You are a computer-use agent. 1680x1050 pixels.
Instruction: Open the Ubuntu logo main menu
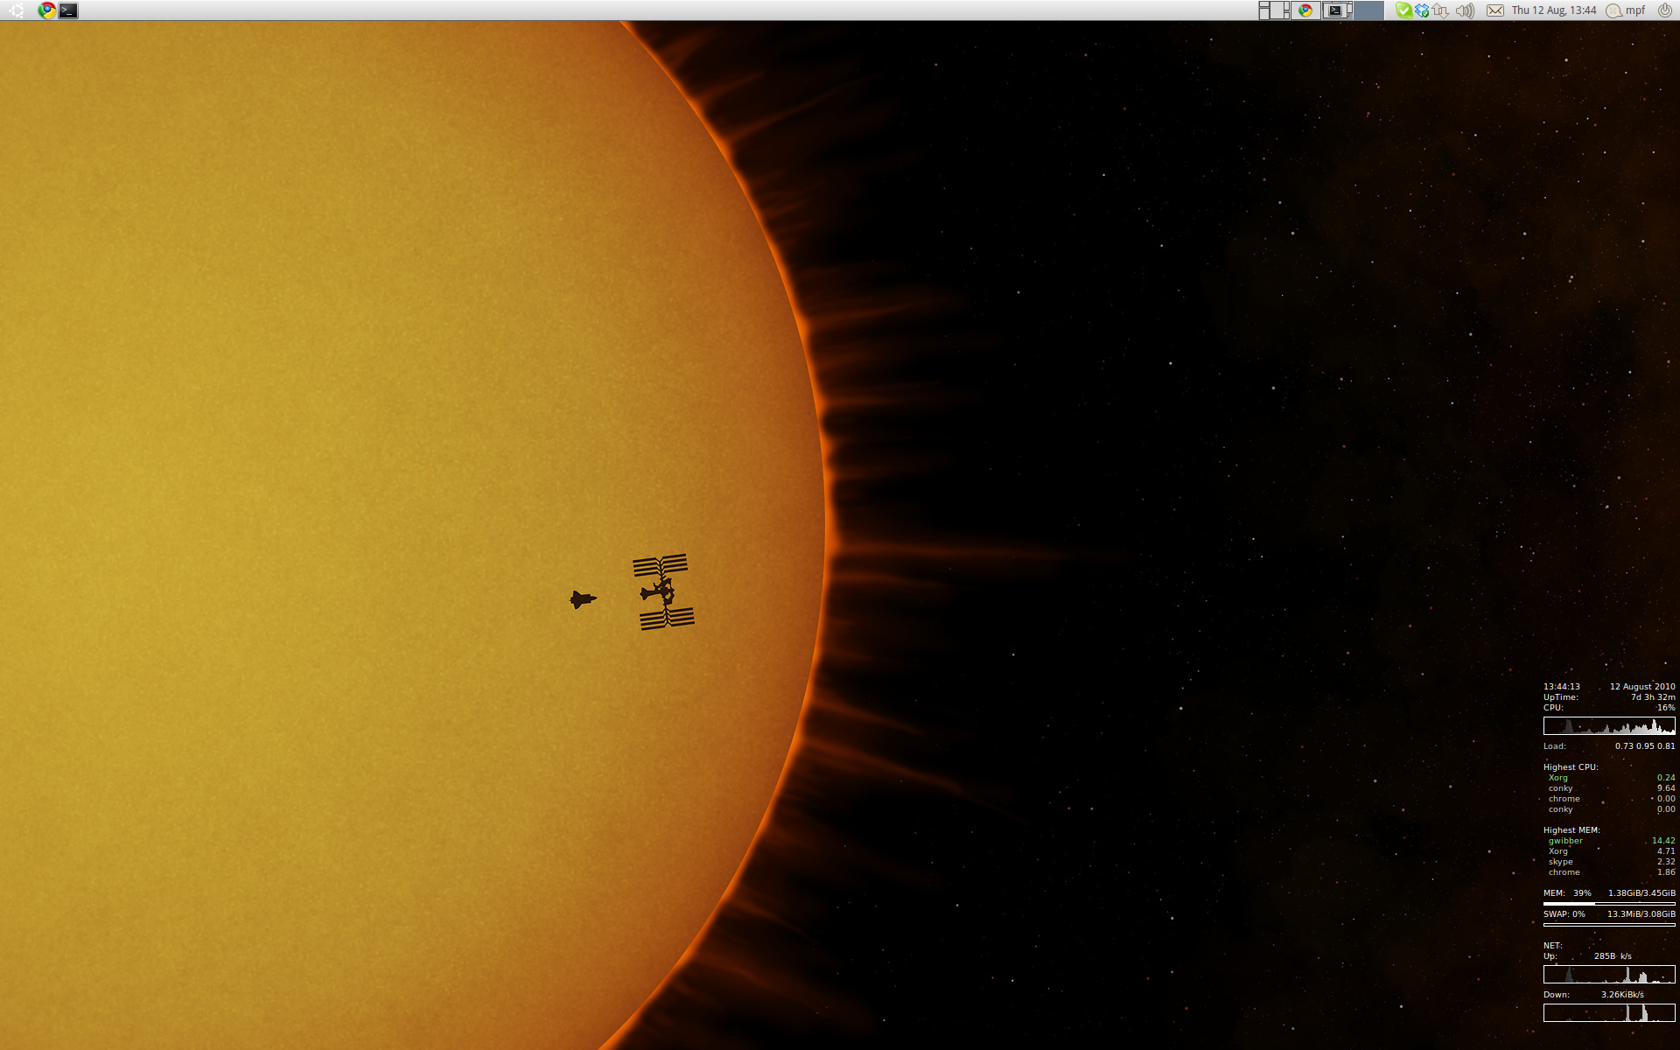coord(17,10)
